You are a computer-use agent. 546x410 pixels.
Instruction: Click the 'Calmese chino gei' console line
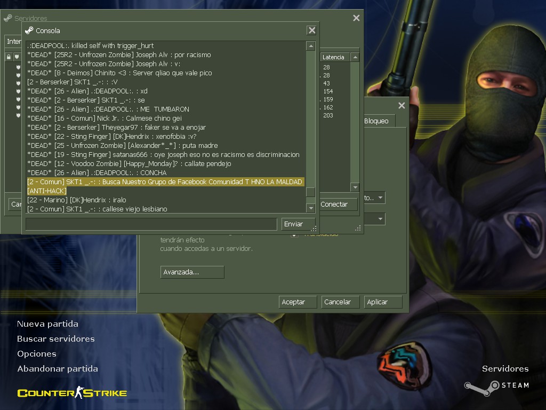pyautogui.click(x=105, y=118)
